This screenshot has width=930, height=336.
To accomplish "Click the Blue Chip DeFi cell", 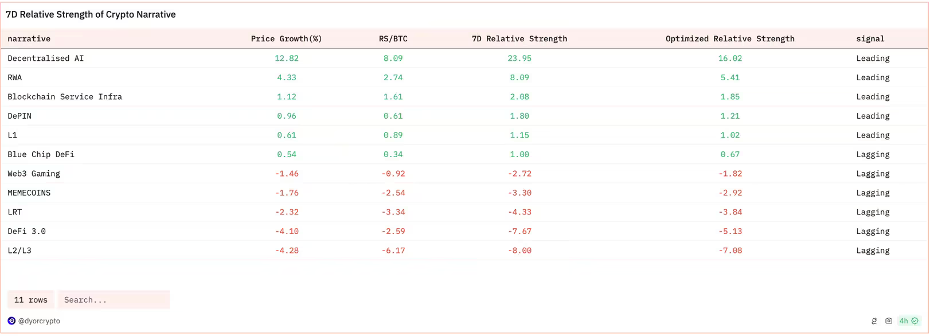I will [x=41, y=155].
